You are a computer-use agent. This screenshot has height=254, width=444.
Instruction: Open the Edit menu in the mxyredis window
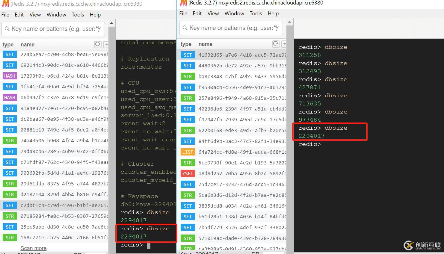19,15
